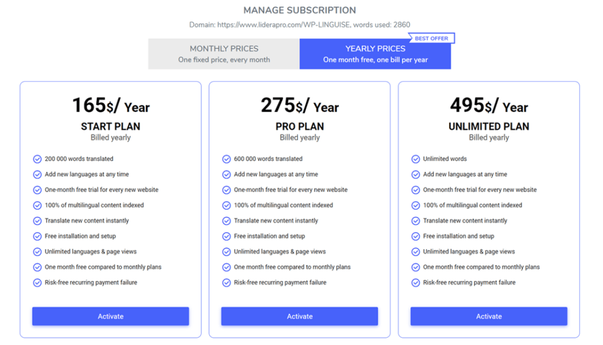603x345 pixels.
Task: Activate the Unlimited Plan
Action: pyautogui.click(x=489, y=316)
